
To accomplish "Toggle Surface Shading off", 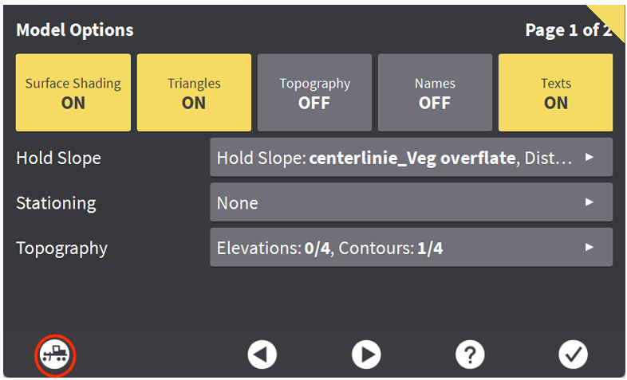I will [x=73, y=92].
